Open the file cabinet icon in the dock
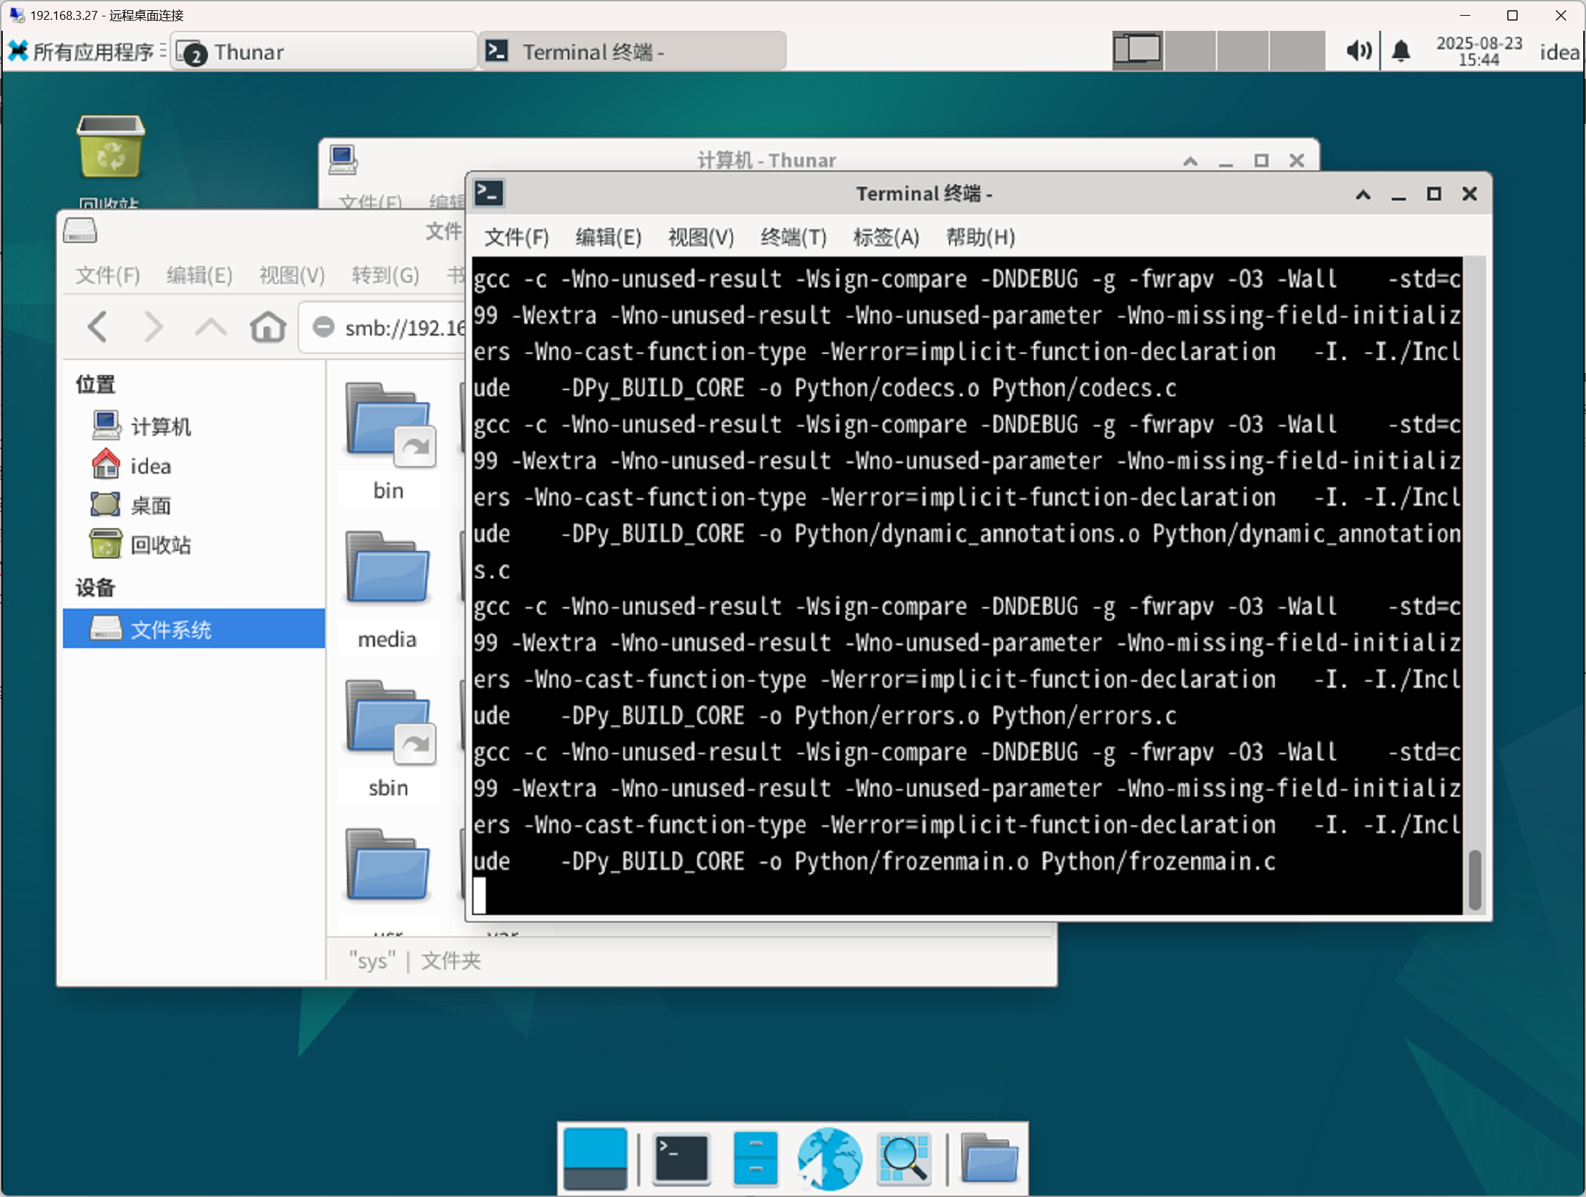This screenshot has width=1586, height=1197. pyautogui.click(x=754, y=1157)
